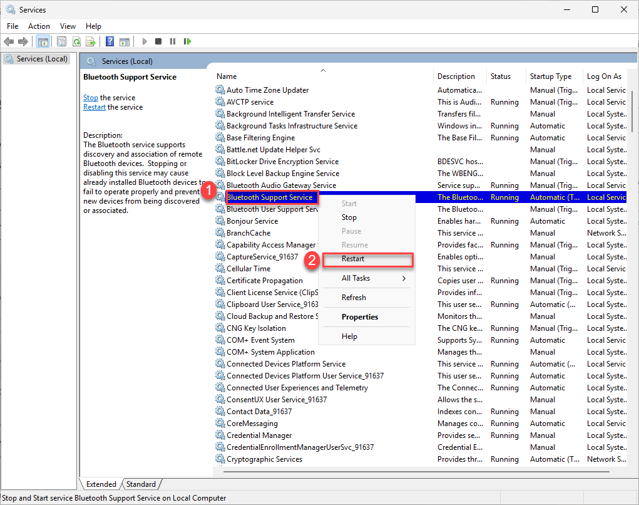Stop the selected service using toolbar icon
The height and width of the screenshot is (505, 639).
[158, 41]
